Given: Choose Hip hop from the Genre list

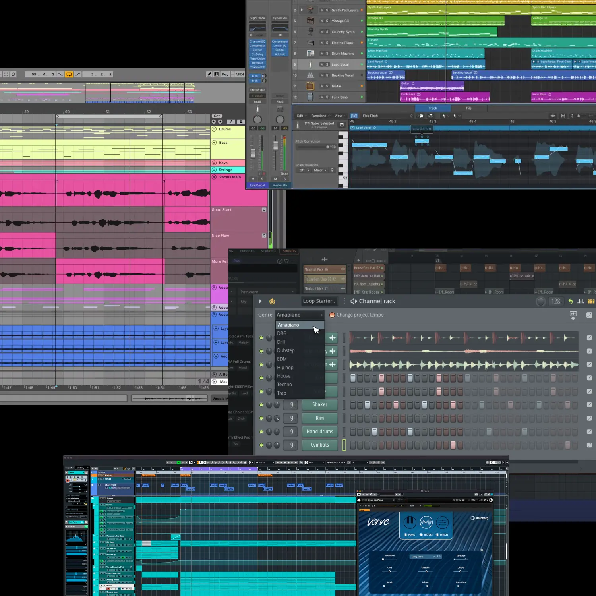Looking at the screenshot, I should (x=285, y=368).
